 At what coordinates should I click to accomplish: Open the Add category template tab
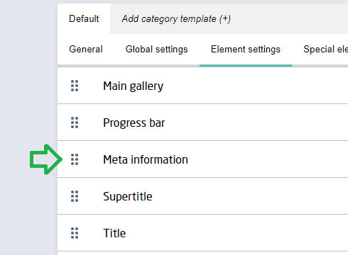coord(176,19)
